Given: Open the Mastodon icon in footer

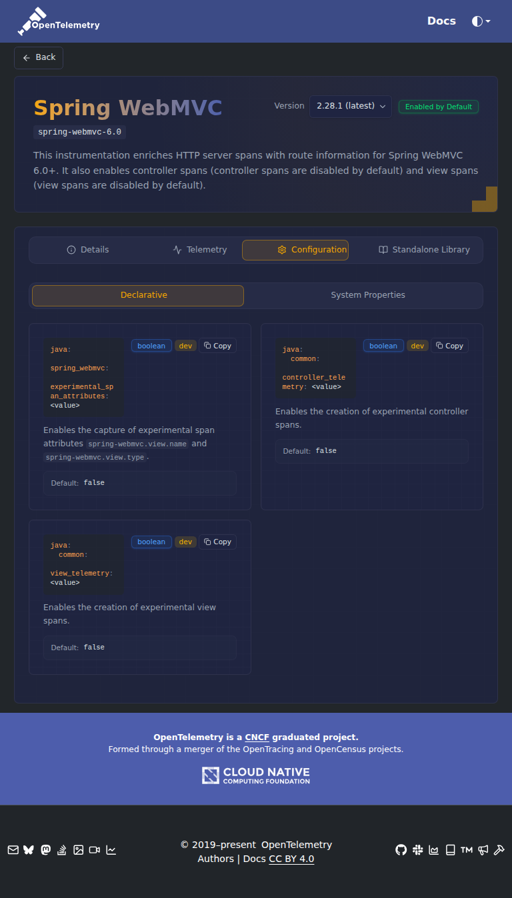Looking at the screenshot, I should [x=45, y=850].
